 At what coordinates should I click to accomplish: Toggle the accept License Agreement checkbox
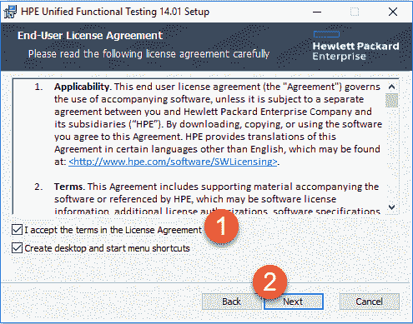point(17,230)
